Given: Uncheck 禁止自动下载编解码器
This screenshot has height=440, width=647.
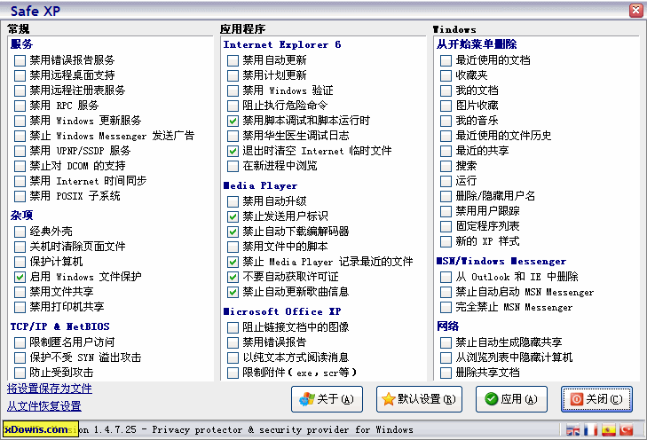Looking at the screenshot, I should (x=233, y=232).
